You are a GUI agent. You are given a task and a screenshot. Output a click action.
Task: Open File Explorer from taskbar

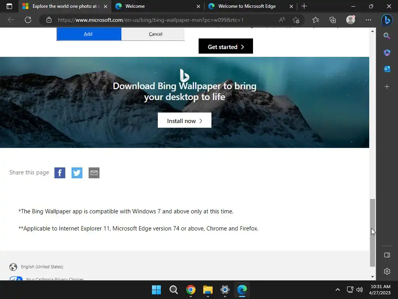[x=208, y=290]
